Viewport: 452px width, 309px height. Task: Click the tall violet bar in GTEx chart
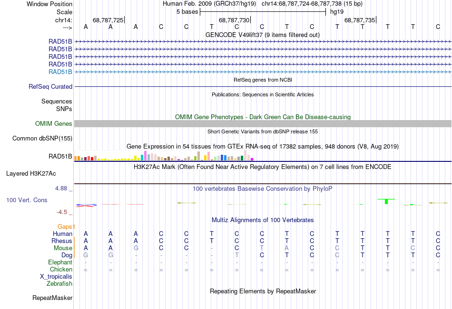(145, 156)
